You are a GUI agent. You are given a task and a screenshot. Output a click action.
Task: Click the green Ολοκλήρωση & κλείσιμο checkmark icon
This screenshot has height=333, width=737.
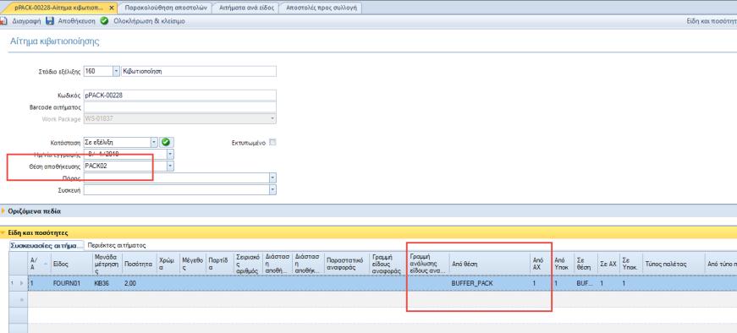[104, 21]
